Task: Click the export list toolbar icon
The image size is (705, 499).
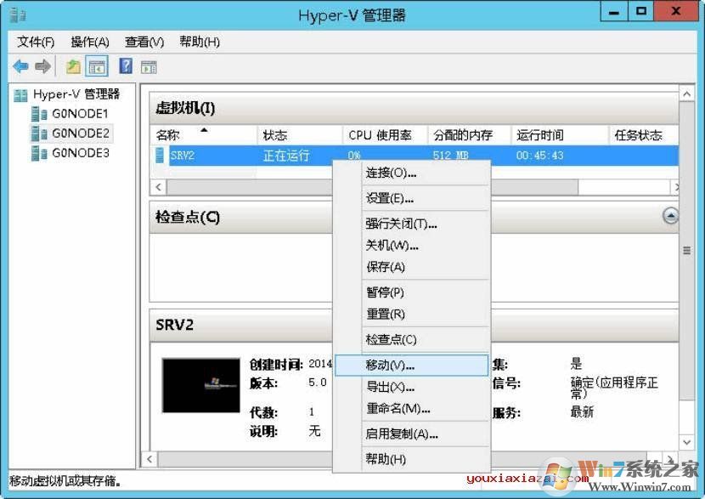Action: [x=74, y=65]
